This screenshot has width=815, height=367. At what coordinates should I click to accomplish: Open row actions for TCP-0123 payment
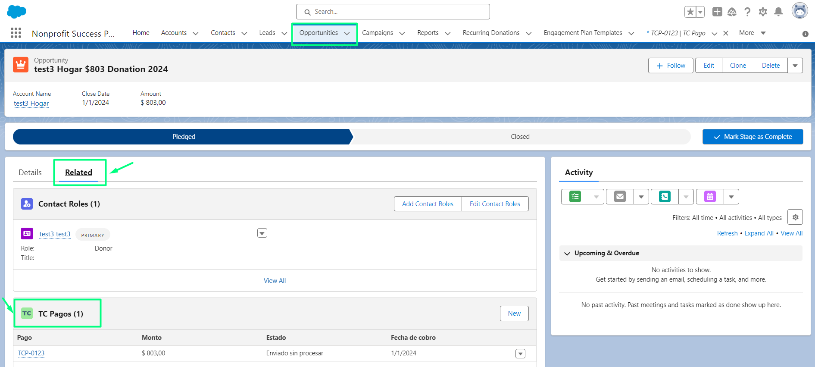(x=521, y=354)
